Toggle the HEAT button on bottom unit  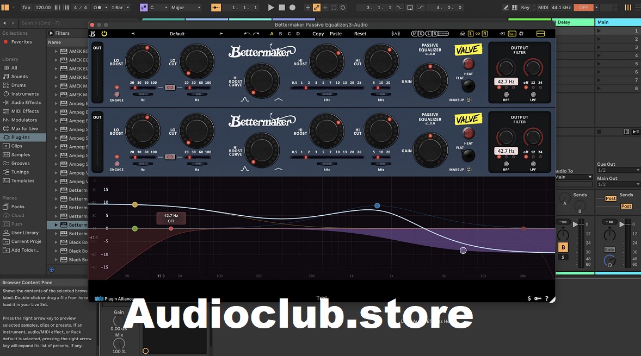468,133
